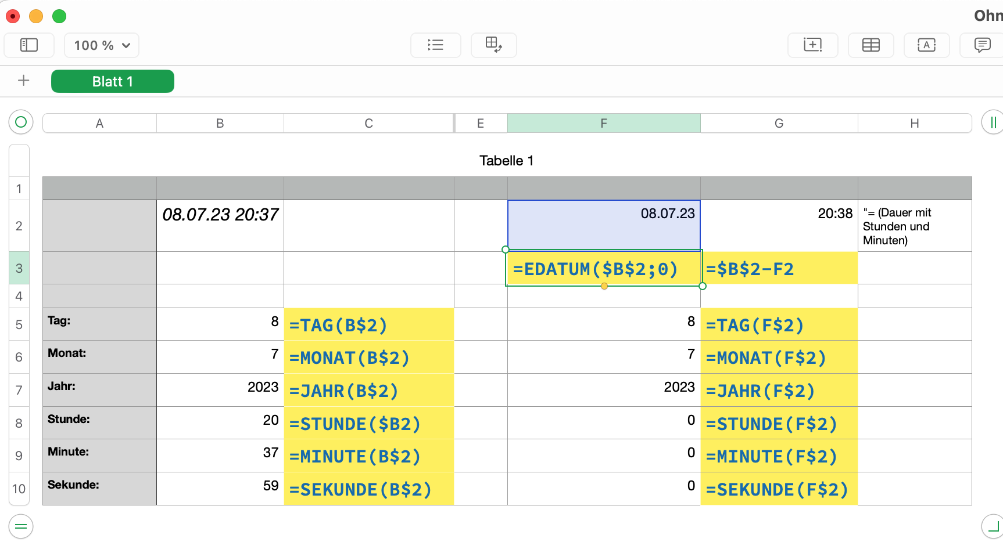
Task: Click the table select-all circle handle
Action: 21,122
